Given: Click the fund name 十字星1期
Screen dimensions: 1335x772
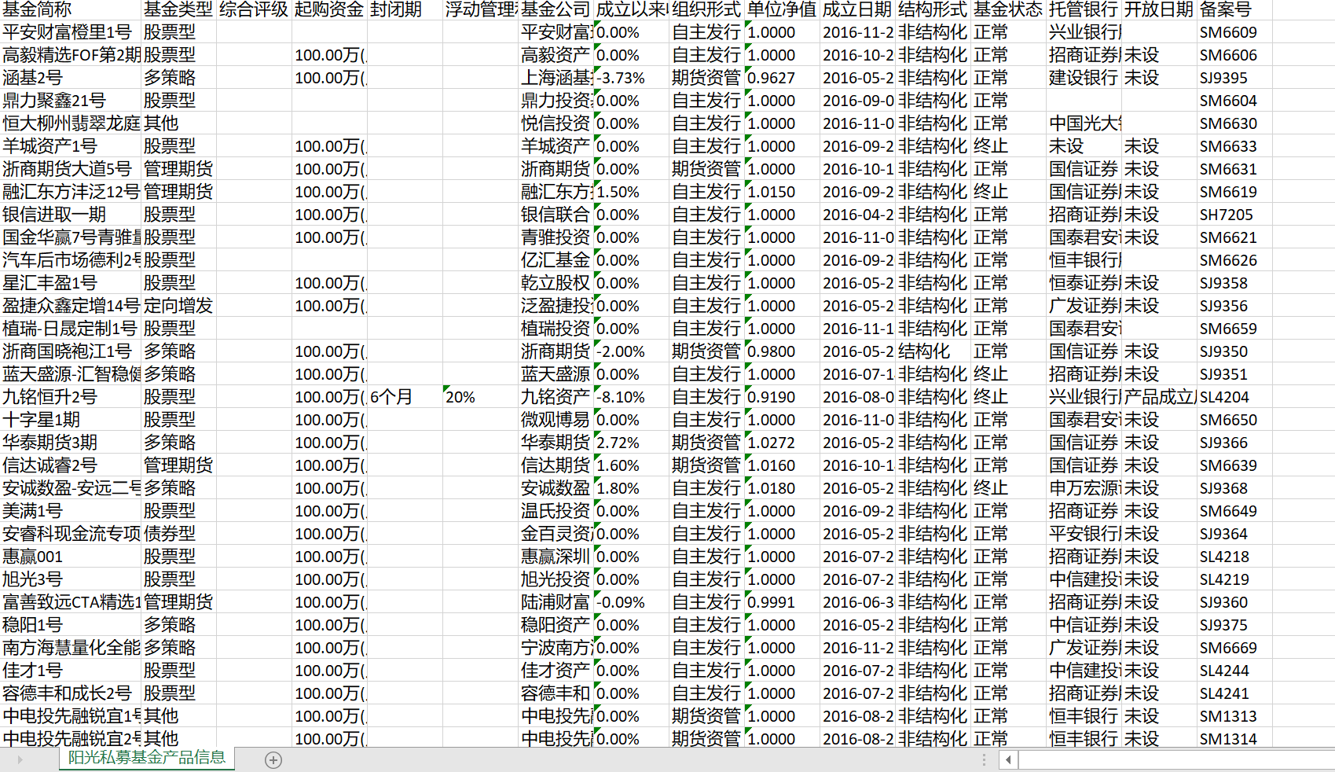Looking at the screenshot, I should click(x=41, y=420).
